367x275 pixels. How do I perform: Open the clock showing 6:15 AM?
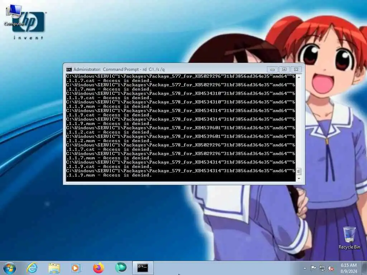pyautogui.click(x=349, y=268)
